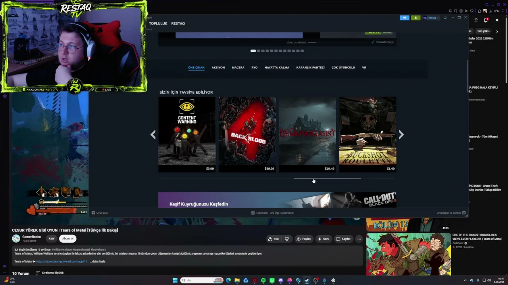Open the Tears of Metal roguelike recommended thumbnail
508x285 pixels.
[408, 254]
